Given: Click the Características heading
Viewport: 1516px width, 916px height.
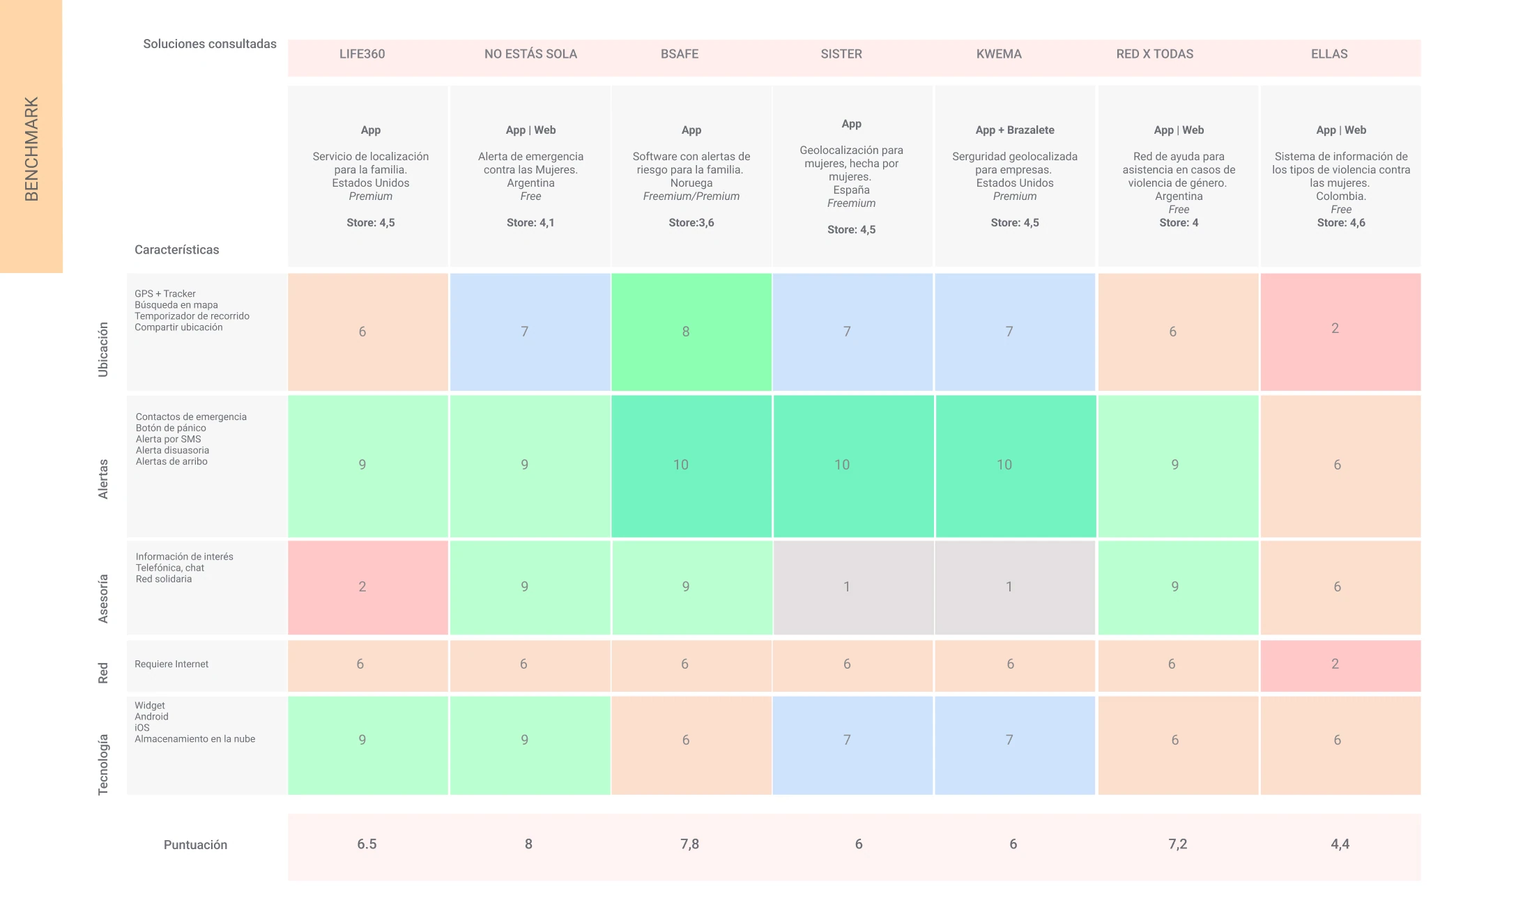Looking at the screenshot, I should (x=176, y=250).
